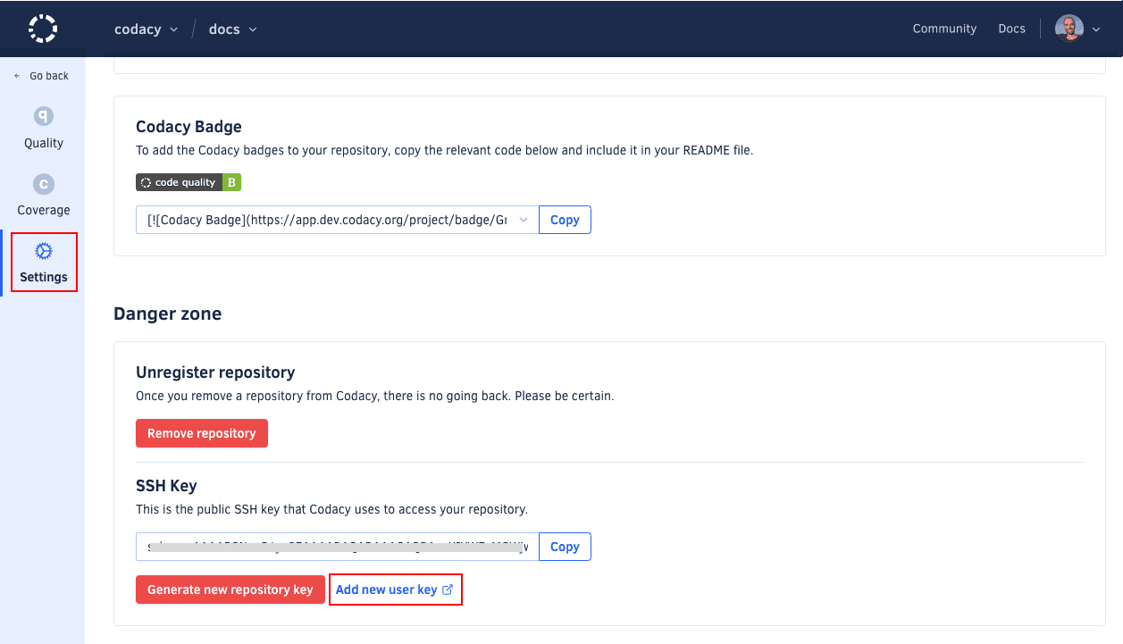This screenshot has width=1123, height=644.
Task: Open the Community page from the top bar
Action: pyautogui.click(x=943, y=28)
